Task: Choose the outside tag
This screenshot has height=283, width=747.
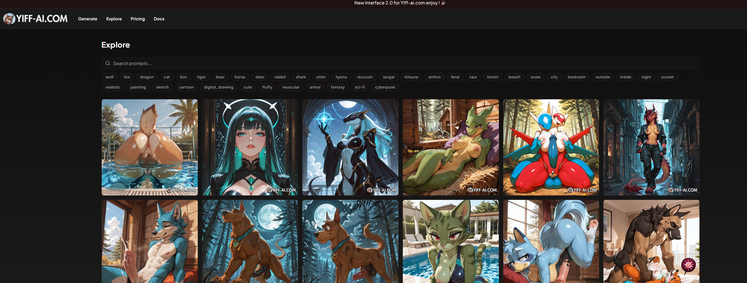Action: pos(603,77)
